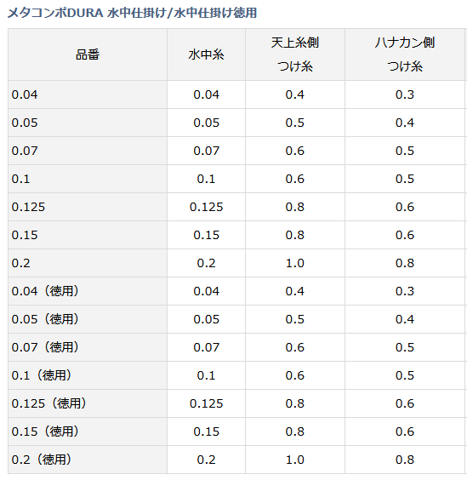
Task: Select the 0.125 product number cell
Action: [88, 207]
